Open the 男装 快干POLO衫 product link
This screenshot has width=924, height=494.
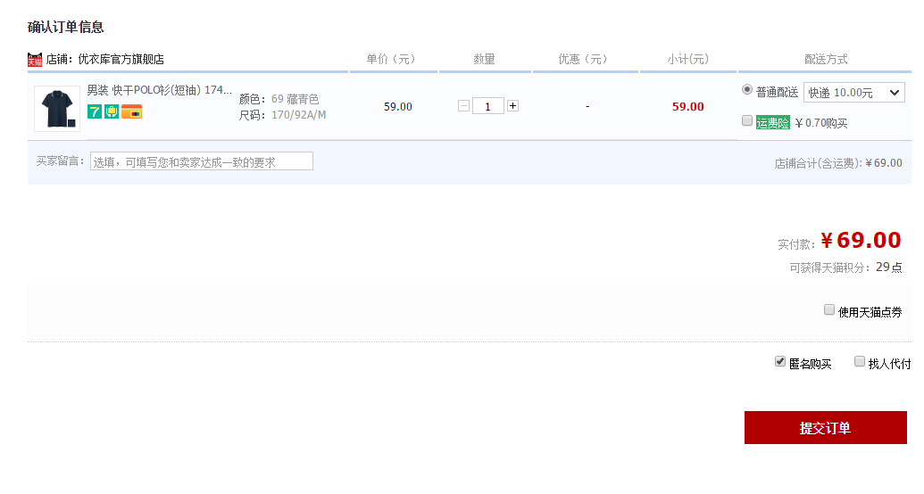tap(159, 90)
